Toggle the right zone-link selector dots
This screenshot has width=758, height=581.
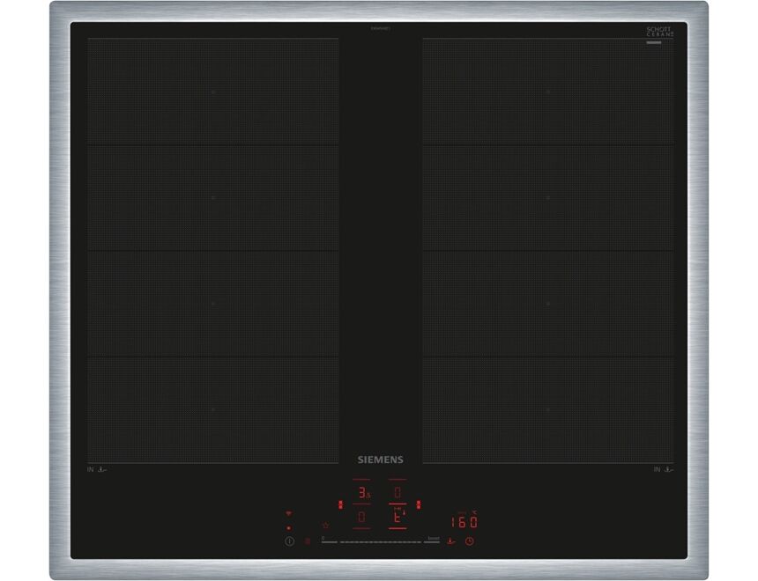pos(418,504)
